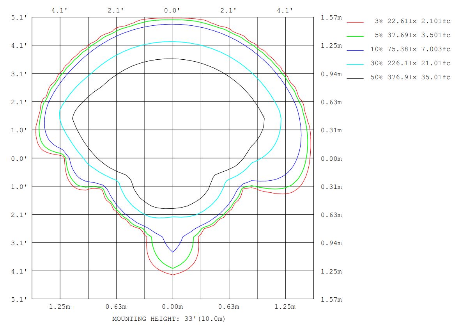Pick the '30% 226.1lx 21.01fc' legend text
Image resolution: width=460 pixels, height=334 pixels.
410,63
